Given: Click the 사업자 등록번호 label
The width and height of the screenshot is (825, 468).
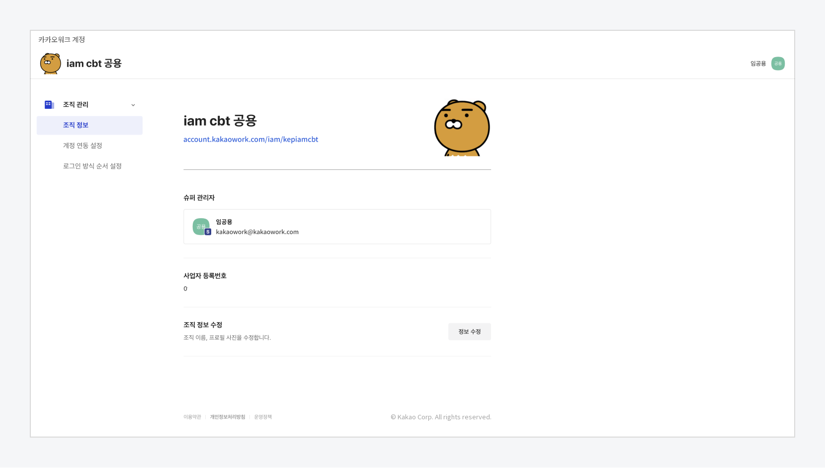Looking at the screenshot, I should tap(205, 276).
